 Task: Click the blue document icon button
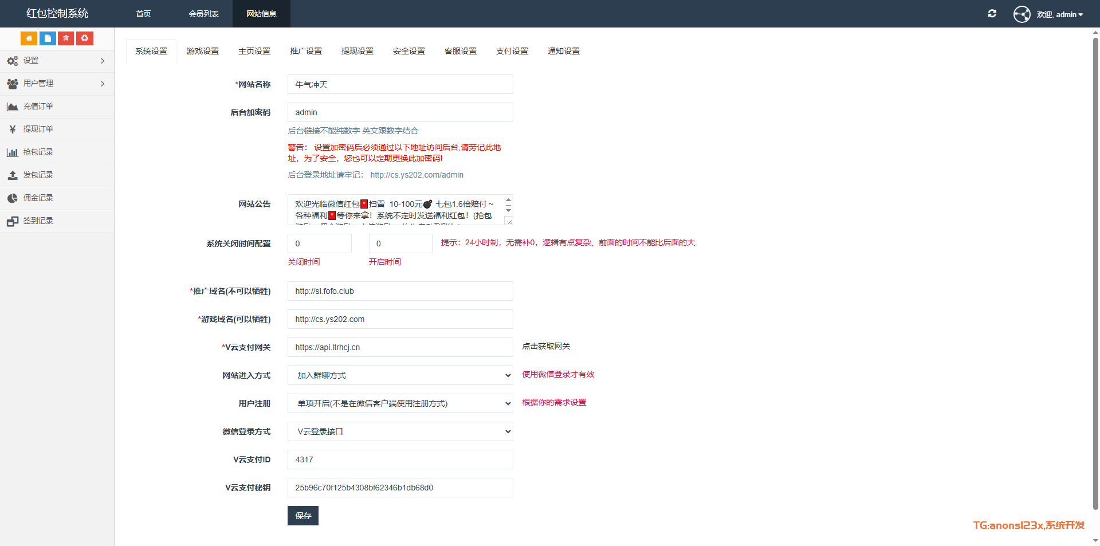[x=48, y=38]
